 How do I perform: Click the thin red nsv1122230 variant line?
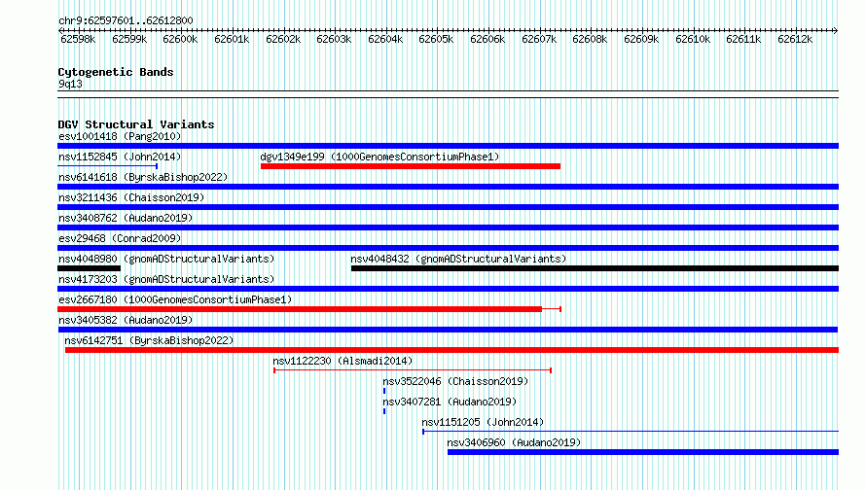coord(413,370)
